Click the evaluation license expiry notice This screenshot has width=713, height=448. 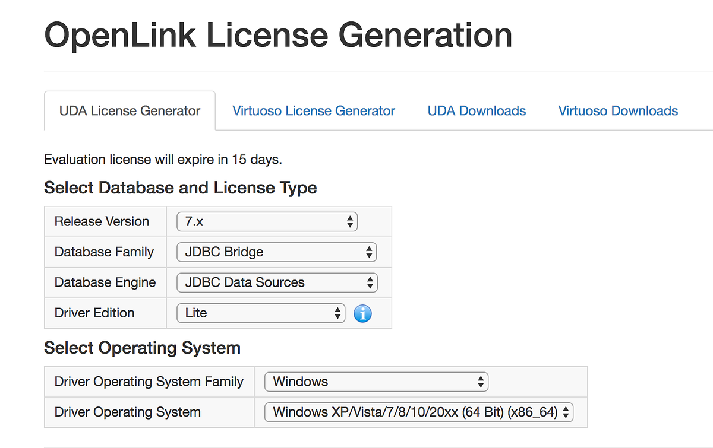162,159
